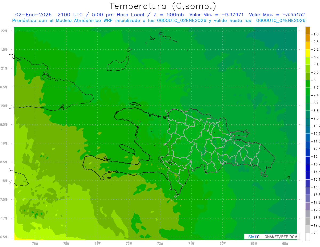
Task: Click the 'Valor Max. = -3.55152' readout
Action: pos(277,15)
